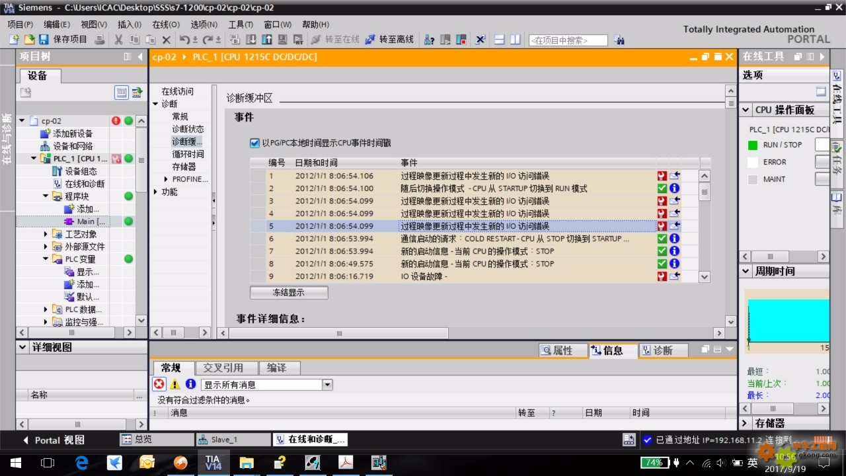Click the undo arrow toolbar icon
Image resolution: width=846 pixels, height=476 pixels.
coord(186,40)
